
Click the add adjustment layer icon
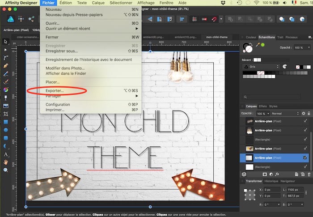click(271, 174)
